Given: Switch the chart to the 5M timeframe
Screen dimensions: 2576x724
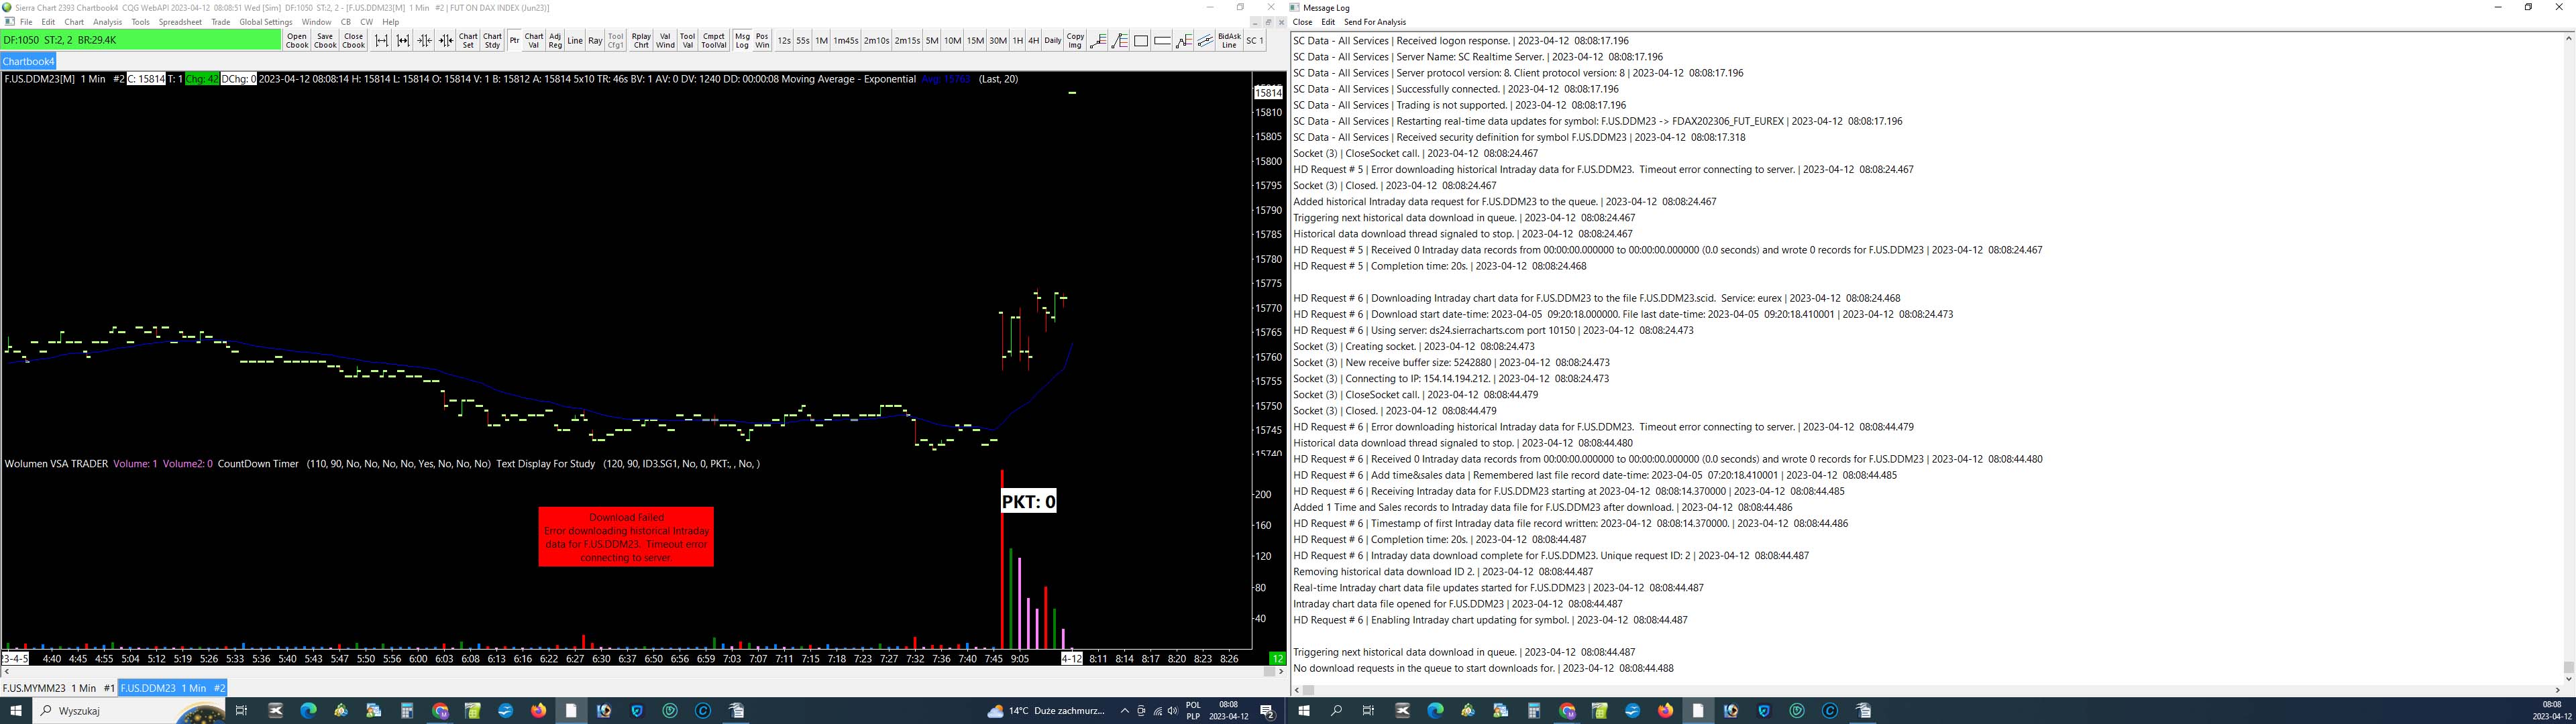Looking at the screenshot, I should pyautogui.click(x=931, y=41).
